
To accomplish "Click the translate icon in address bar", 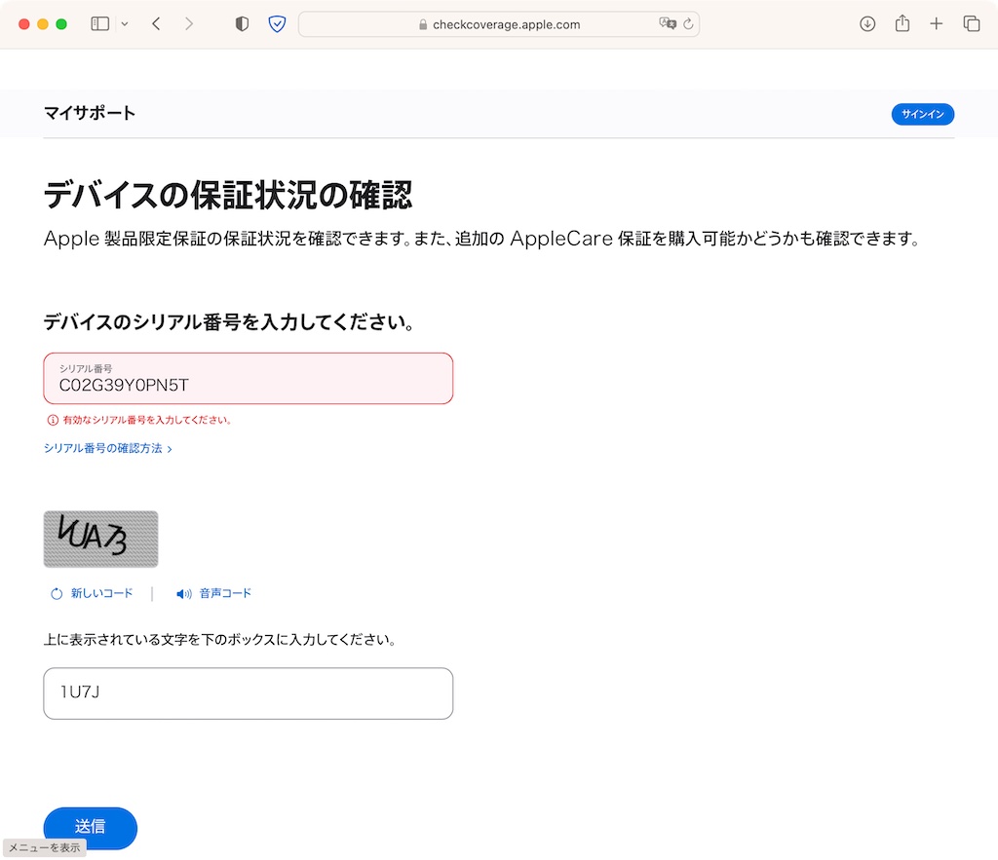I will click(x=667, y=23).
